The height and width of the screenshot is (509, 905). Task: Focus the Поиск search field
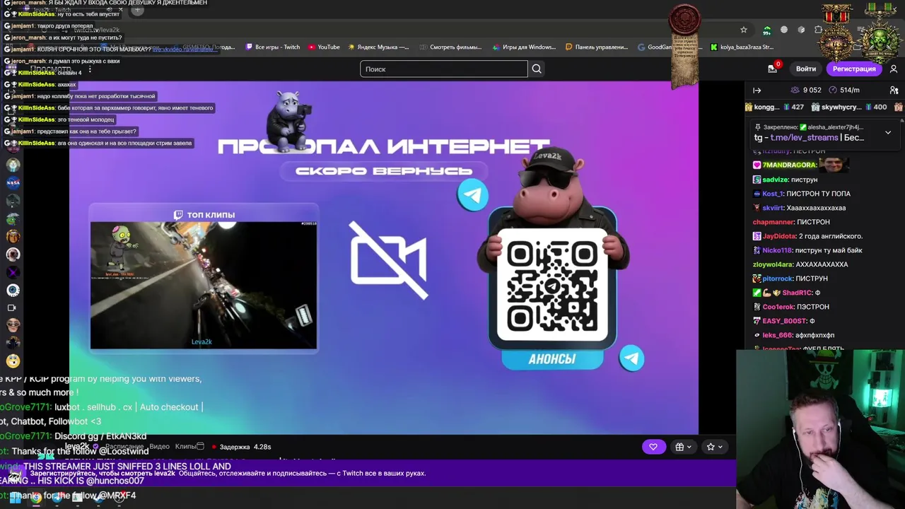click(443, 69)
